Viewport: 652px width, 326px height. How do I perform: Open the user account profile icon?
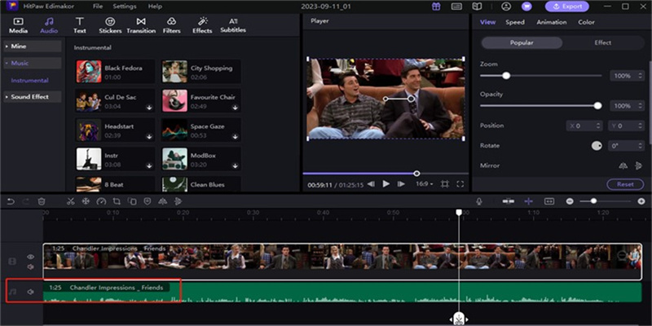506,7
